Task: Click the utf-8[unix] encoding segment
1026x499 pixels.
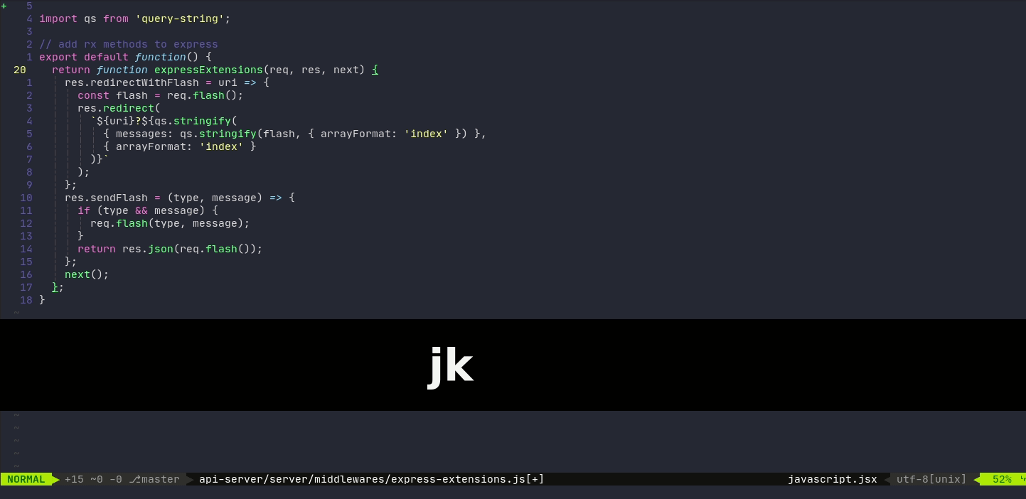Action: [x=931, y=479]
